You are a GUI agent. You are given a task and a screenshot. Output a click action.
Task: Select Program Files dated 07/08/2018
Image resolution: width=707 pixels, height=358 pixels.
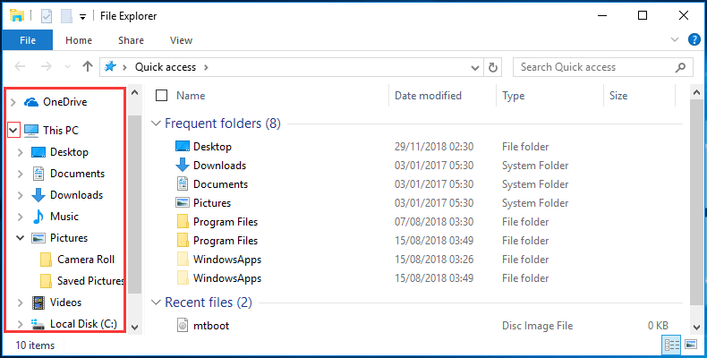pyautogui.click(x=226, y=222)
